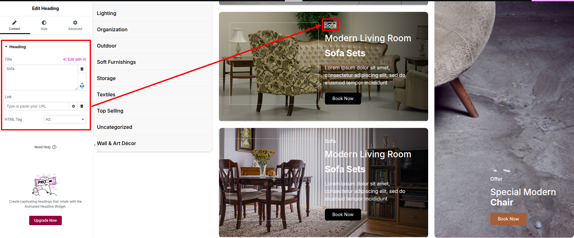Open the HTML Tag H2 dropdown
The width and height of the screenshot is (574, 238).
(x=65, y=119)
